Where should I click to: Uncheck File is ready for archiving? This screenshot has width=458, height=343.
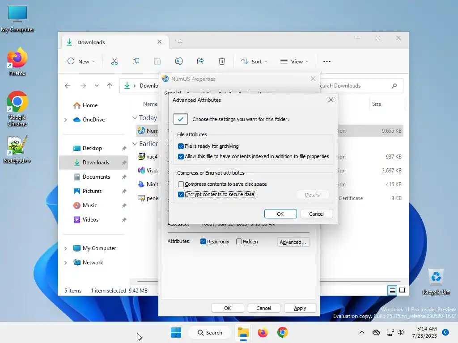tap(181, 146)
